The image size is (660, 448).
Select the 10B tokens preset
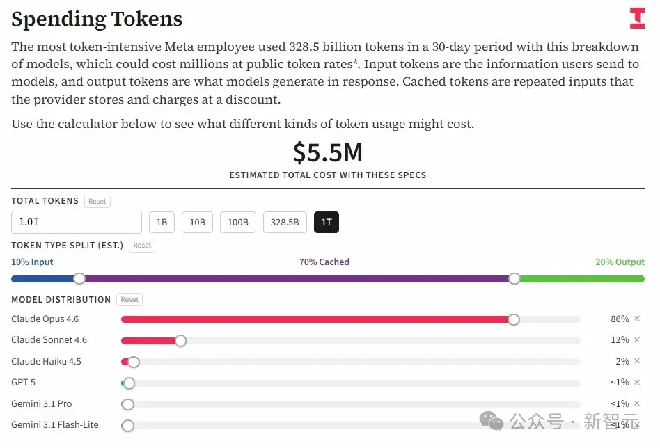click(x=198, y=222)
